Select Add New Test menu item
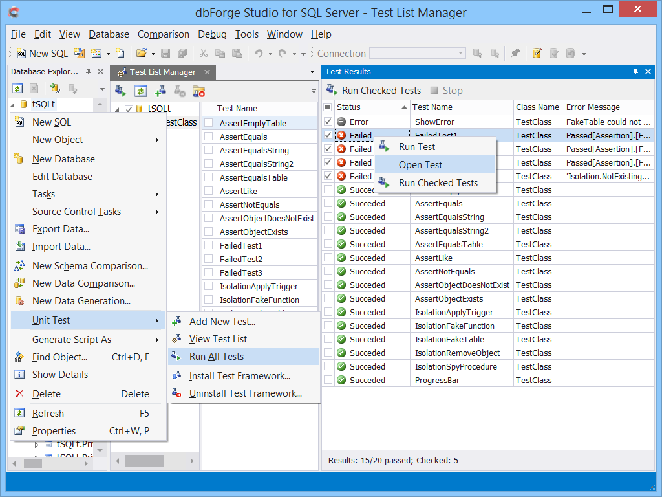 point(244,322)
